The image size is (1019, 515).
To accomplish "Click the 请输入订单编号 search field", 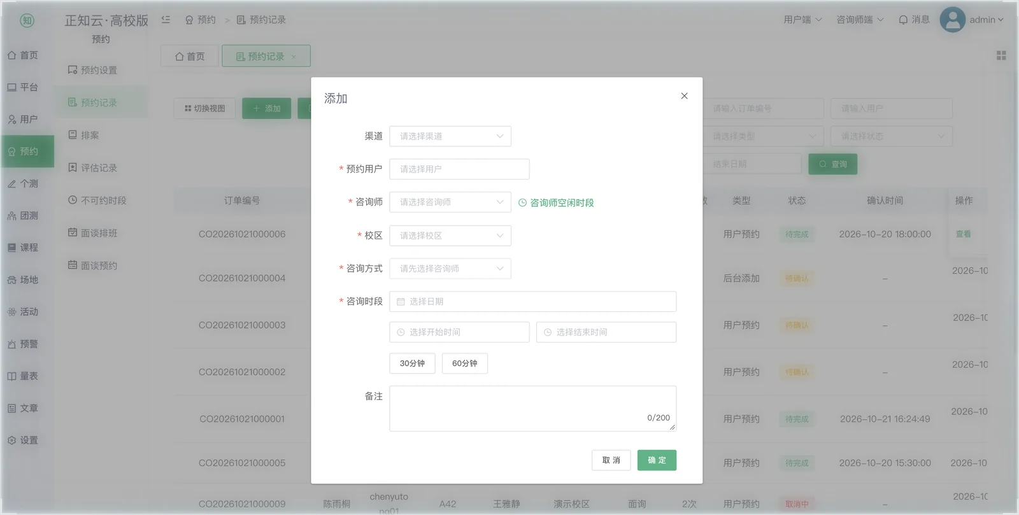I will pos(763,109).
